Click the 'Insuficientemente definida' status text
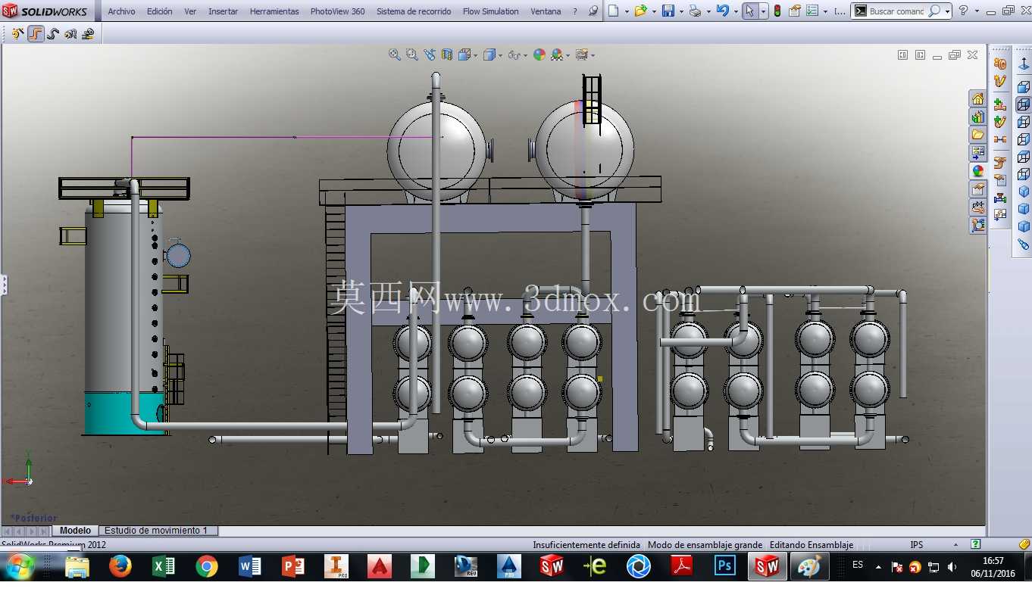 click(586, 545)
